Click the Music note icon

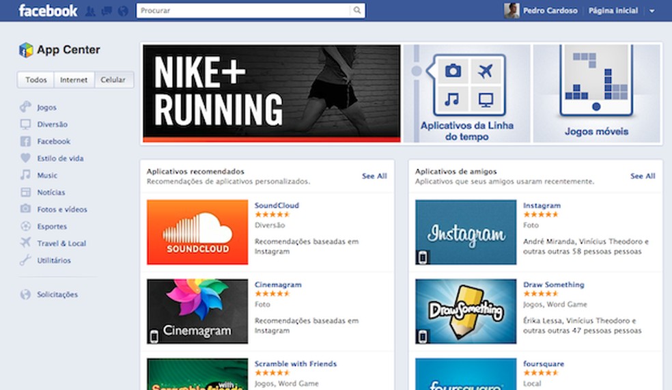26,175
